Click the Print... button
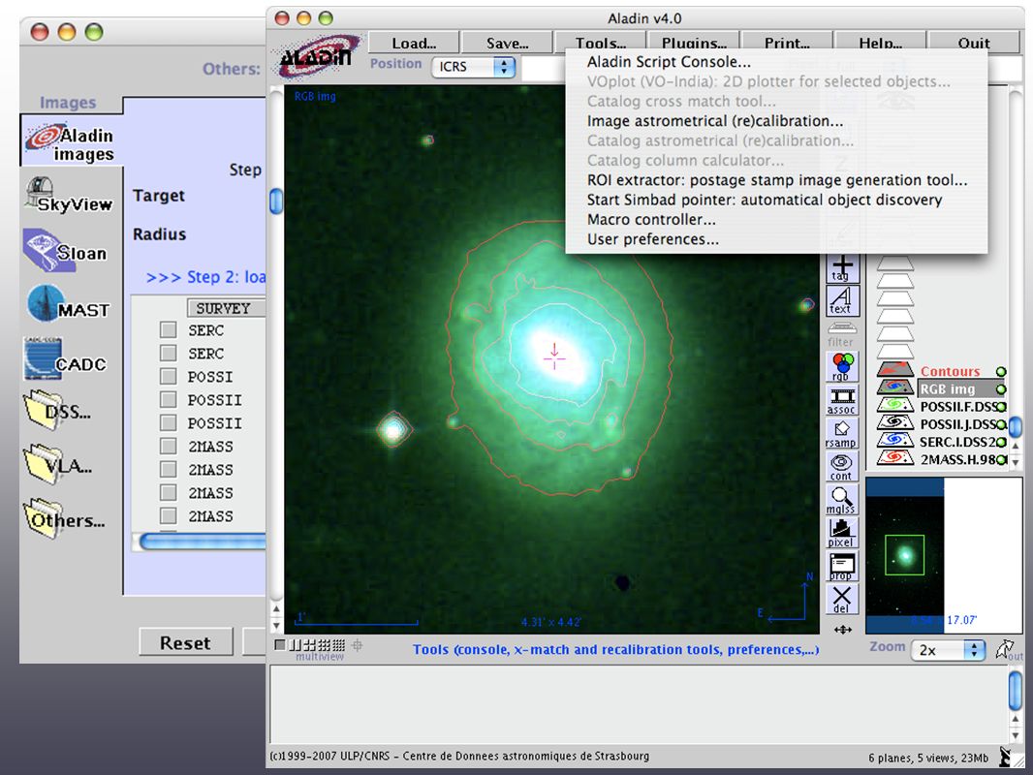This screenshot has height=775, width=1033. pos(787,43)
